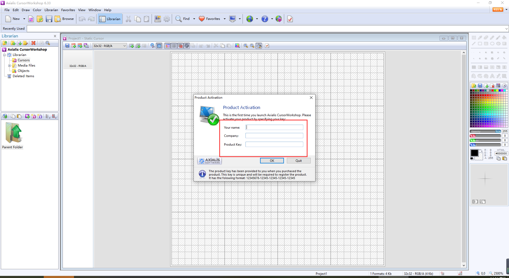The width and height of the screenshot is (509, 278).
Task: Toggle the hot spot selection tool
Action: pos(159,46)
